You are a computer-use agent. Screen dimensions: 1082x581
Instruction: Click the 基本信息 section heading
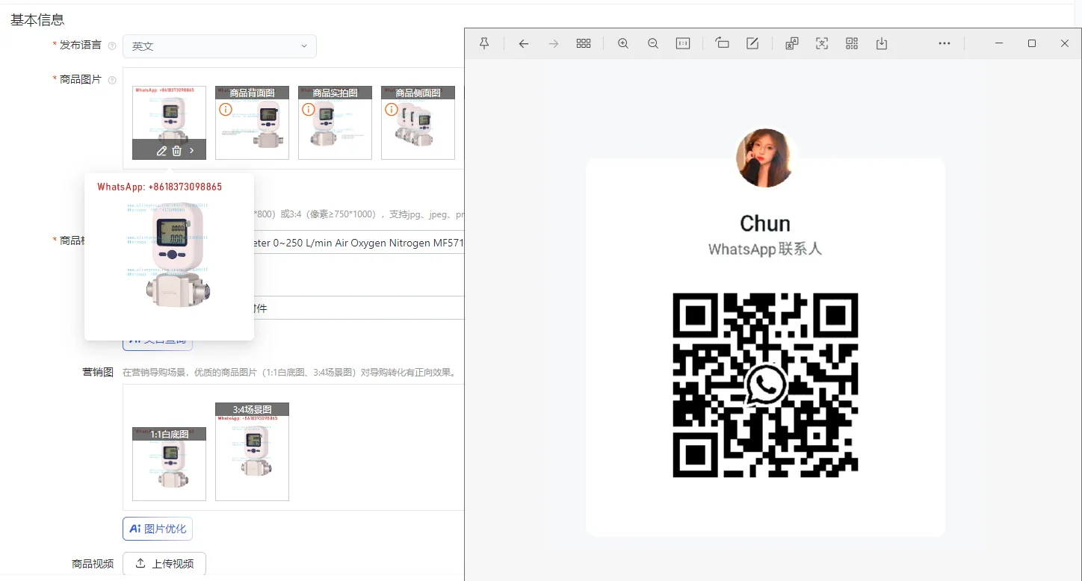(x=37, y=20)
